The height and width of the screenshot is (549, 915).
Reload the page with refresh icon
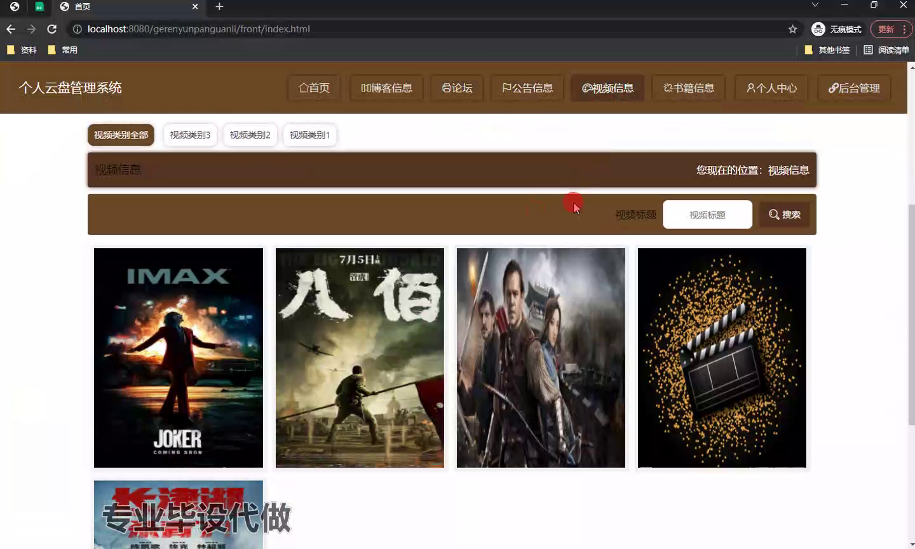[52, 29]
